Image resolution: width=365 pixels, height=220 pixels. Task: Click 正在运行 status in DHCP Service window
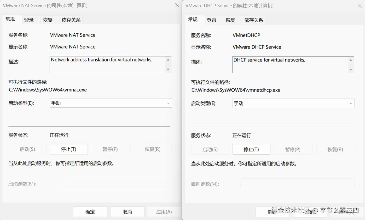tap(242, 135)
